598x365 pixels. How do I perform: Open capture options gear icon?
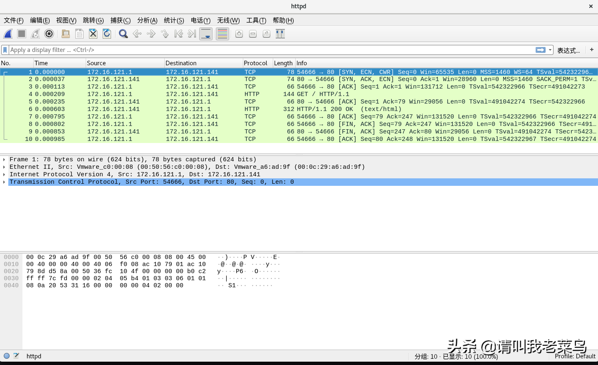(49, 34)
